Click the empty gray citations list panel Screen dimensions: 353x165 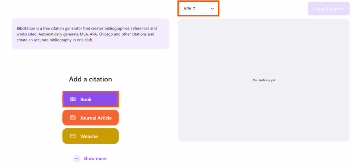click(264, 80)
